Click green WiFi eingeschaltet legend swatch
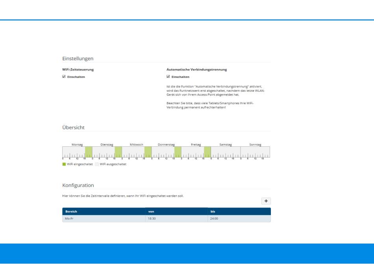 click(x=64, y=164)
